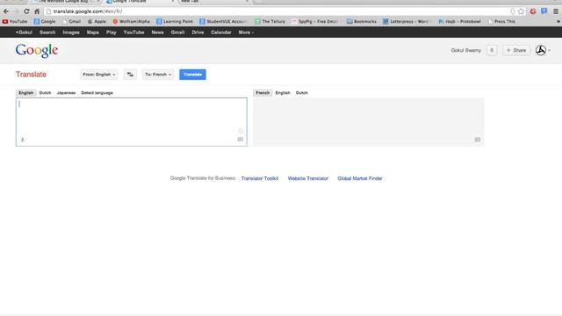Image resolution: width=562 pixels, height=316 pixels.
Task: Open the Chrome menu hamburger icon
Action: click(x=556, y=11)
